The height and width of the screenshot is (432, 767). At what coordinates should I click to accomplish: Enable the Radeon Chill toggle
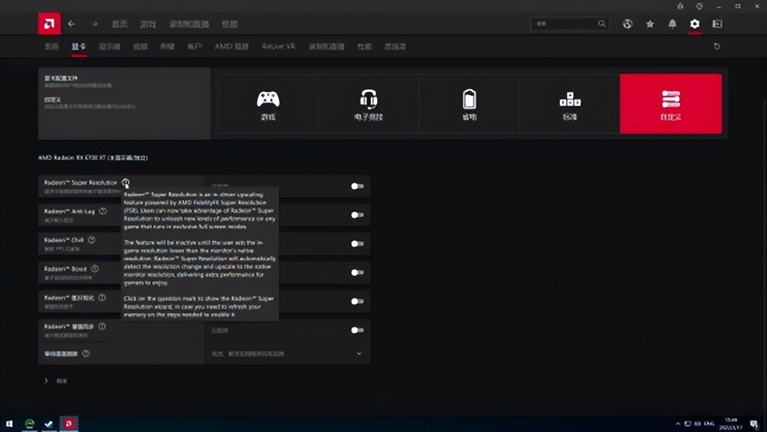357,244
